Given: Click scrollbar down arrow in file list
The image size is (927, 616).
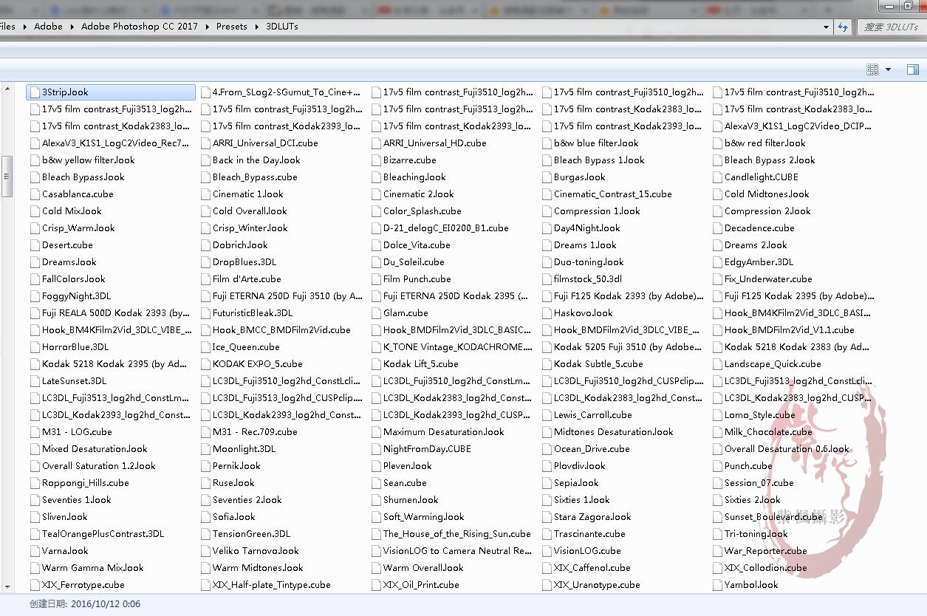Looking at the screenshot, I should (7, 587).
